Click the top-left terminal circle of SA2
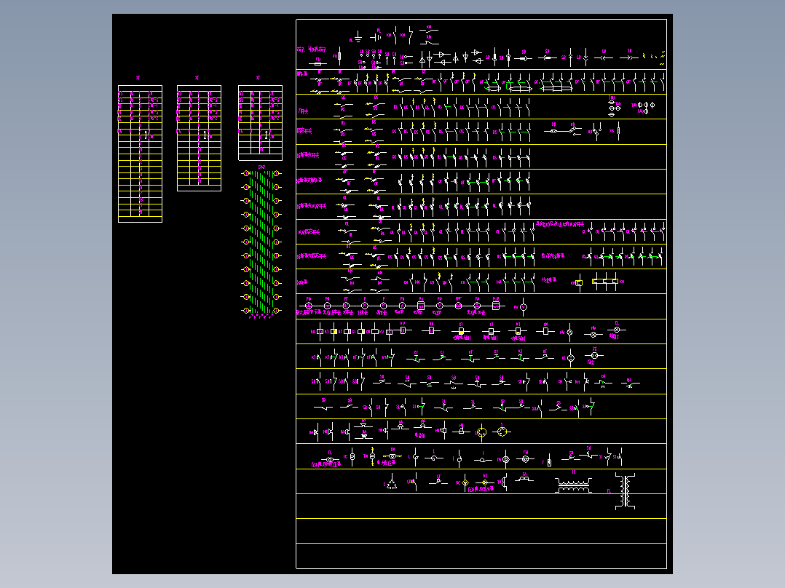The height and width of the screenshot is (588, 785). point(247,174)
